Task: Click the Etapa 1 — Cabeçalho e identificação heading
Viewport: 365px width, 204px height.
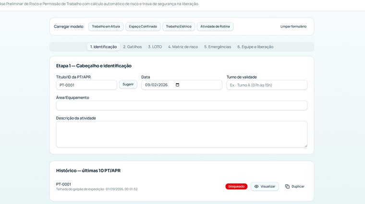Action: (94, 66)
